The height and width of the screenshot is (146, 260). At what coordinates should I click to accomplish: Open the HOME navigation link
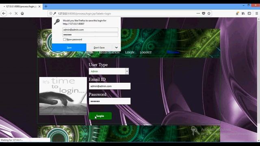click(89, 52)
